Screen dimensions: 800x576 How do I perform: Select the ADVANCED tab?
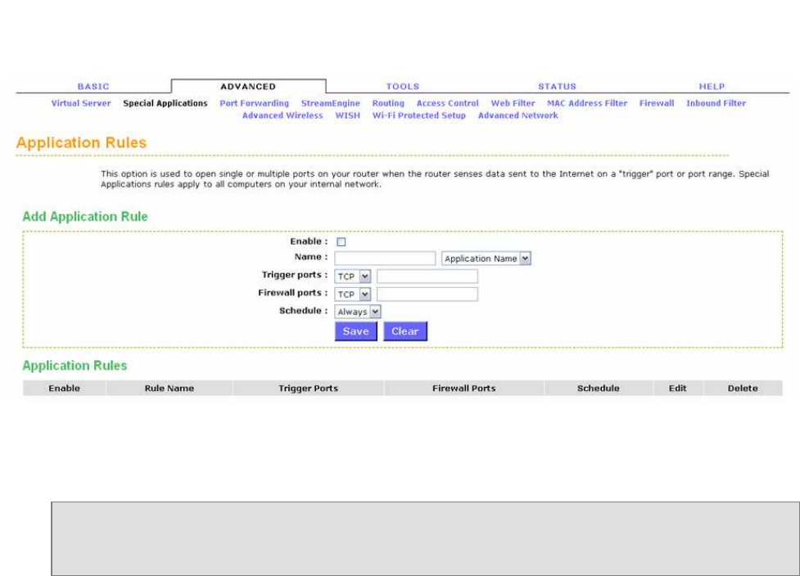[248, 87]
